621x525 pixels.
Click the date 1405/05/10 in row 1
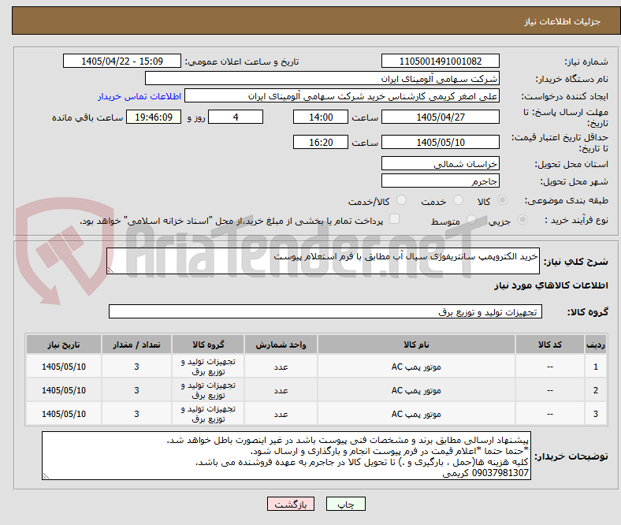(64, 367)
